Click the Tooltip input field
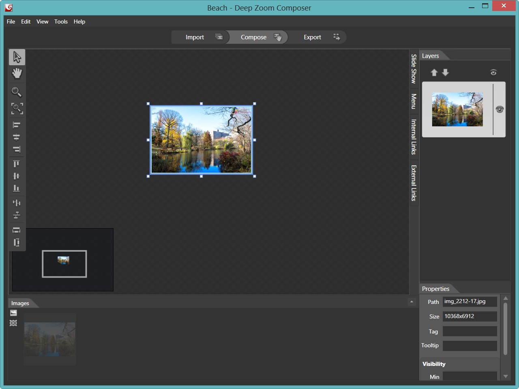519x389 pixels. click(x=470, y=346)
